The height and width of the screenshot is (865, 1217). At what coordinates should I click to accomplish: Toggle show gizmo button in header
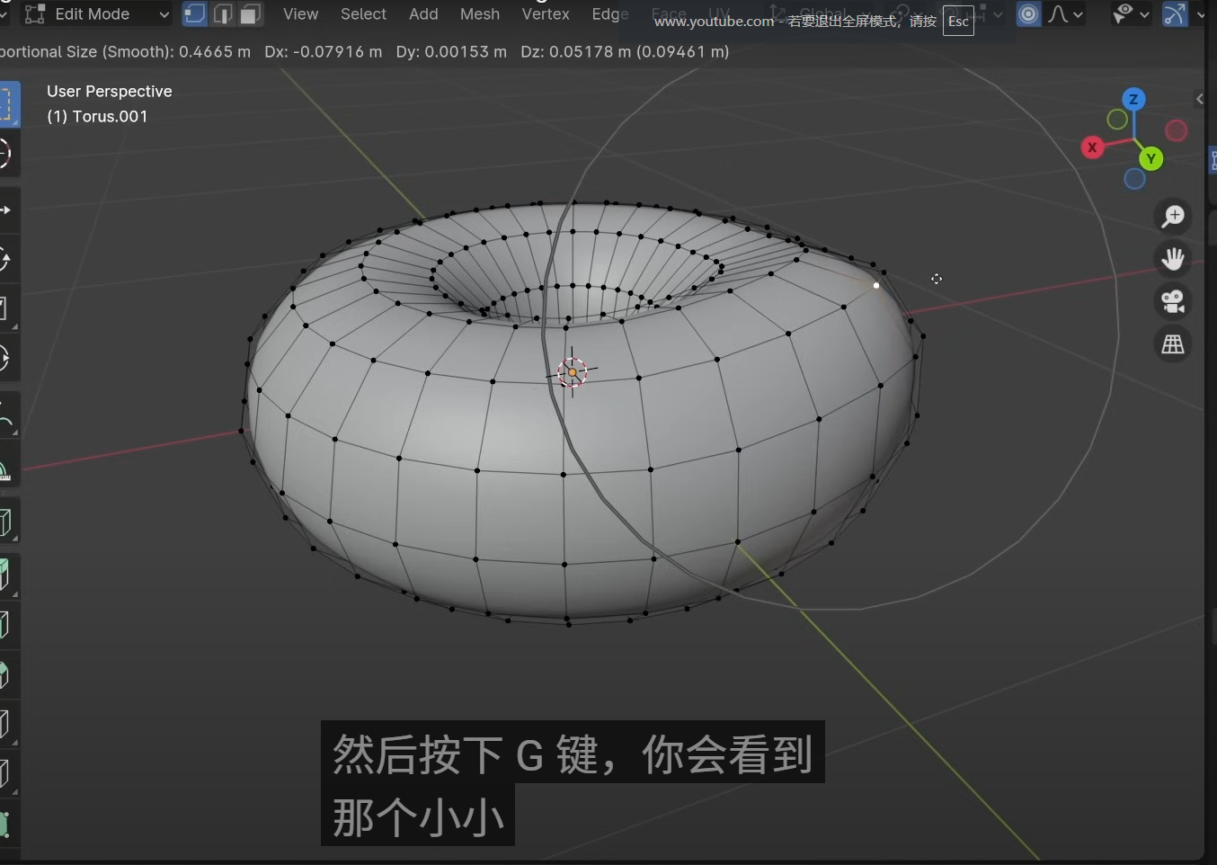click(x=1175, y=13)
